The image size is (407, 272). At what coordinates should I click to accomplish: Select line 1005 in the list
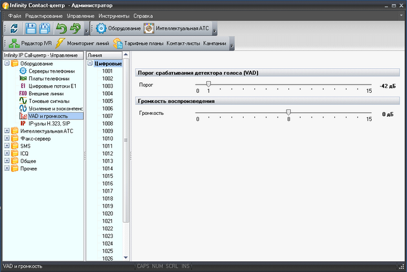tap(107, 101)
